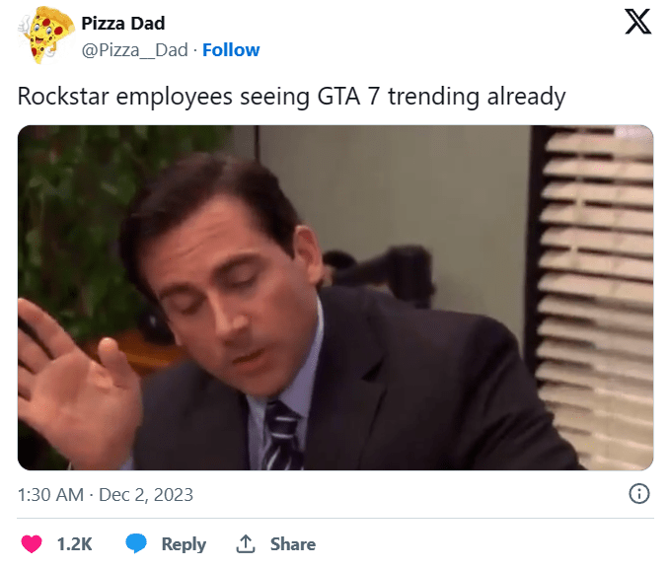Follow the Pizza Dad account
This screenshot has height=568, width=669.
[231, 50]
